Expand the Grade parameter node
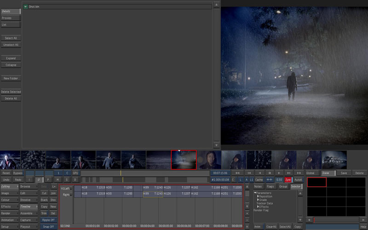The width and height of the screenshot is (368, 230). tap(258, 200)
